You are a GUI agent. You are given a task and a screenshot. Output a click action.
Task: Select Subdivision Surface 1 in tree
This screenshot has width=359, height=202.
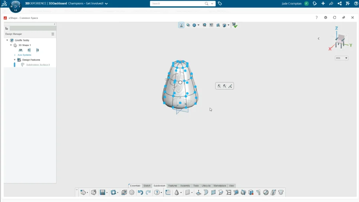click(38, 65)
